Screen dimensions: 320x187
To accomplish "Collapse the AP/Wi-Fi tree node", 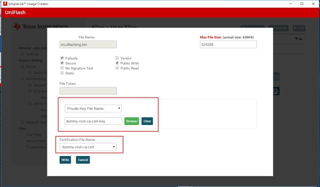I will tap(30, 104).
